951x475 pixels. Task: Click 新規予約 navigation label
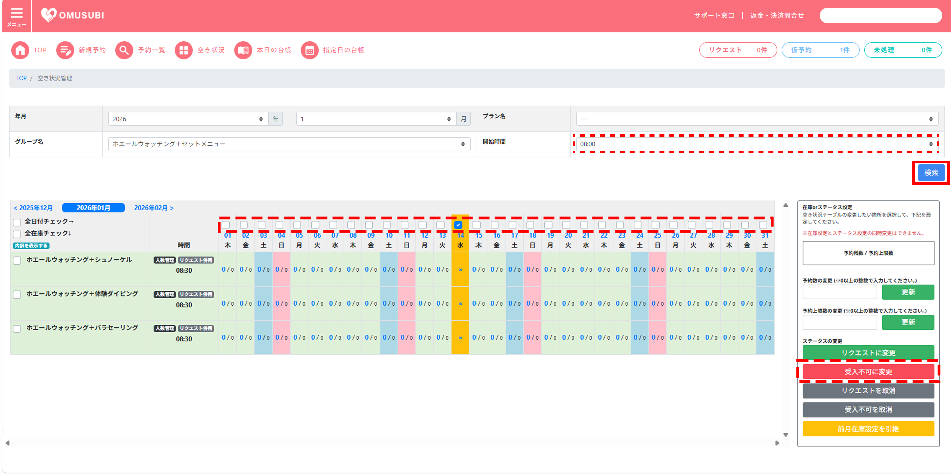pos(92,50)
